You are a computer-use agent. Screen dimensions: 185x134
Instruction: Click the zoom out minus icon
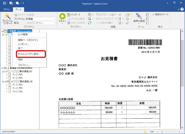pos(157,131)
